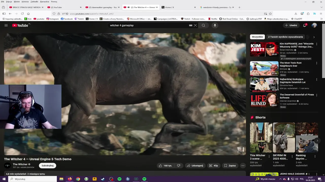The width and height of the screenshot is (325, 182).
Task: Open the Historia menu
Action: (25, 2)
